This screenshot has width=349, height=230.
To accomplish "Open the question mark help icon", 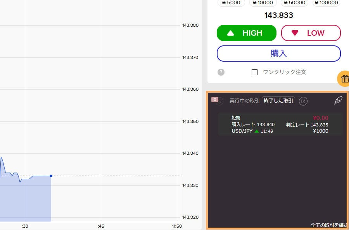I will (x=221, y=72).
